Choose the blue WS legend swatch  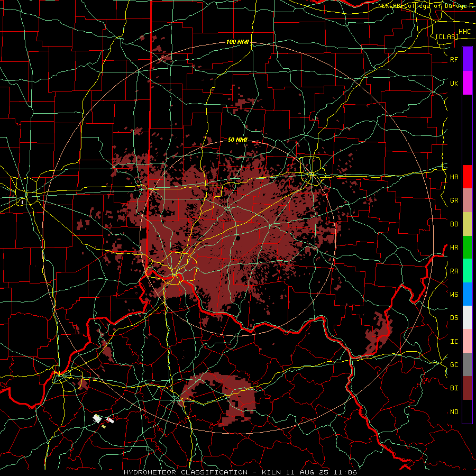[467, 294]
